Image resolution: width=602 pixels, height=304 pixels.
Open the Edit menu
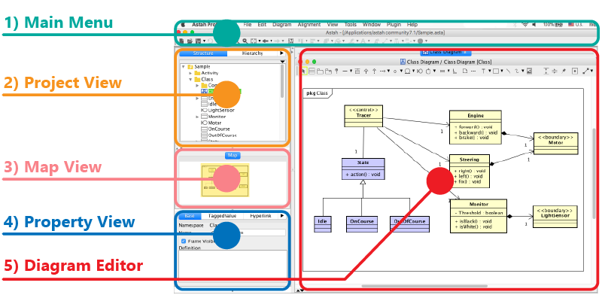[262, 25]
